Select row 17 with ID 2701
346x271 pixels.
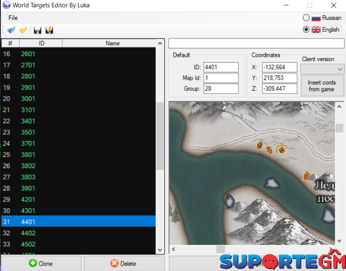[x=79, y=65]
